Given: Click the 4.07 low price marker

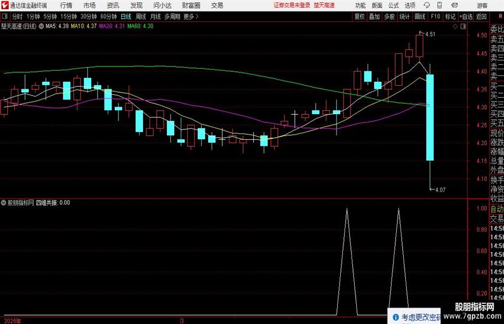Looking at the screenshot, I should click(x=441, y=190).
